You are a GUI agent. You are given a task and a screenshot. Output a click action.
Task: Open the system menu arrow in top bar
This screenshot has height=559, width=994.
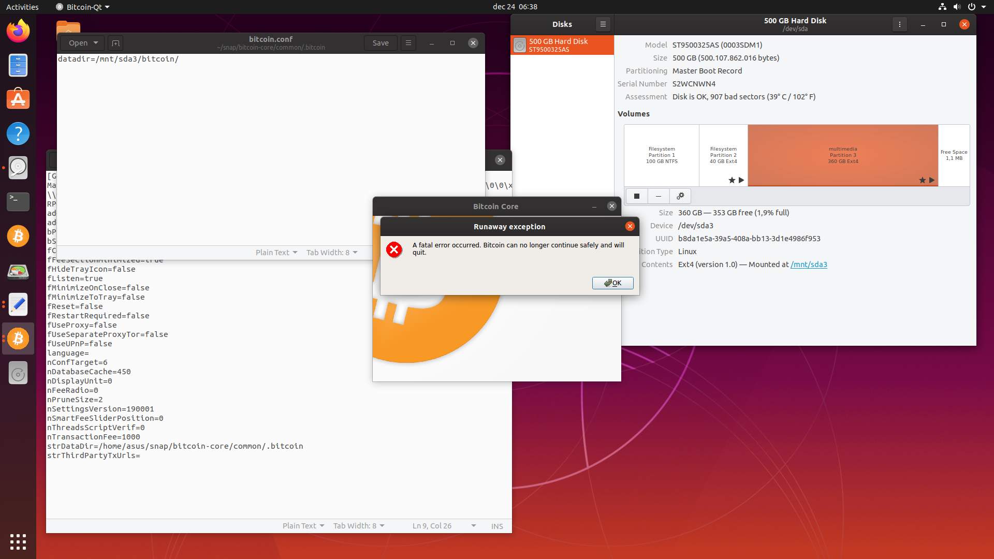click(x=984, y=7)
